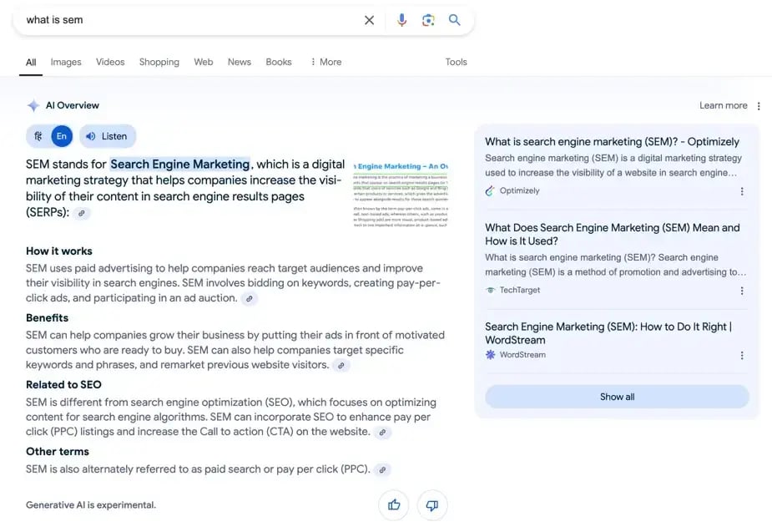
Task: Open three-dot menu for Optimizely result
Action: tap(742, 191)
